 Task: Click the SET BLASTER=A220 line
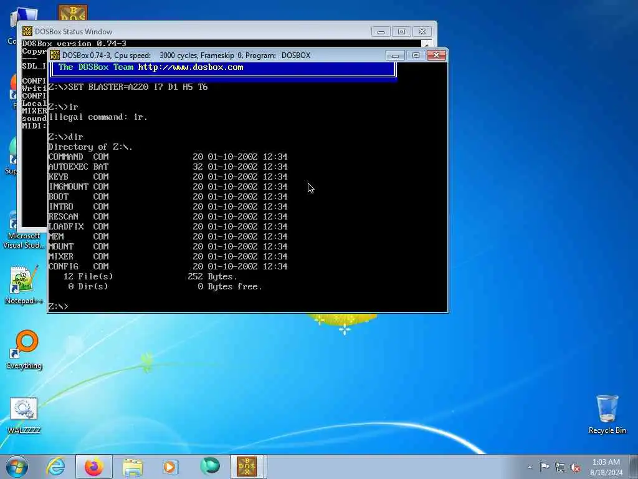tap(128, 87)
